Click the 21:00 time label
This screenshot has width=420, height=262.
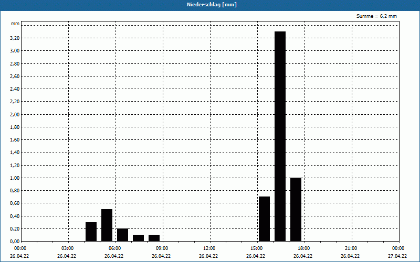tap(351, 248)
